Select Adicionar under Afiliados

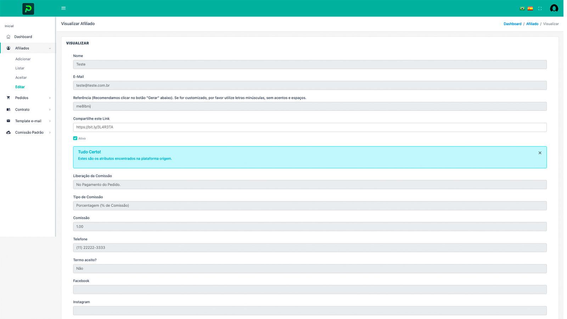tap(23, 59)
